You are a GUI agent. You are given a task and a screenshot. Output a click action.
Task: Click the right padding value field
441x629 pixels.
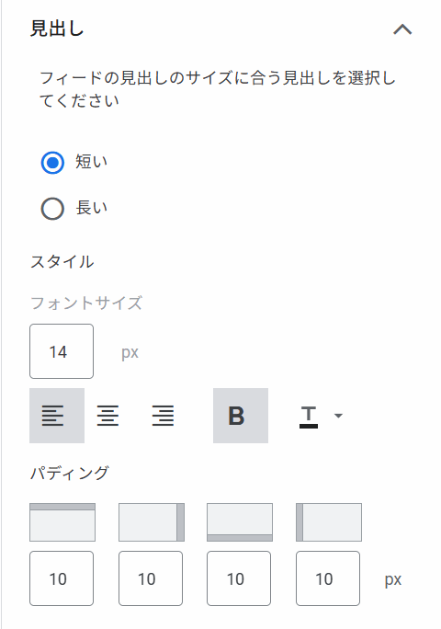pos(151,578)
